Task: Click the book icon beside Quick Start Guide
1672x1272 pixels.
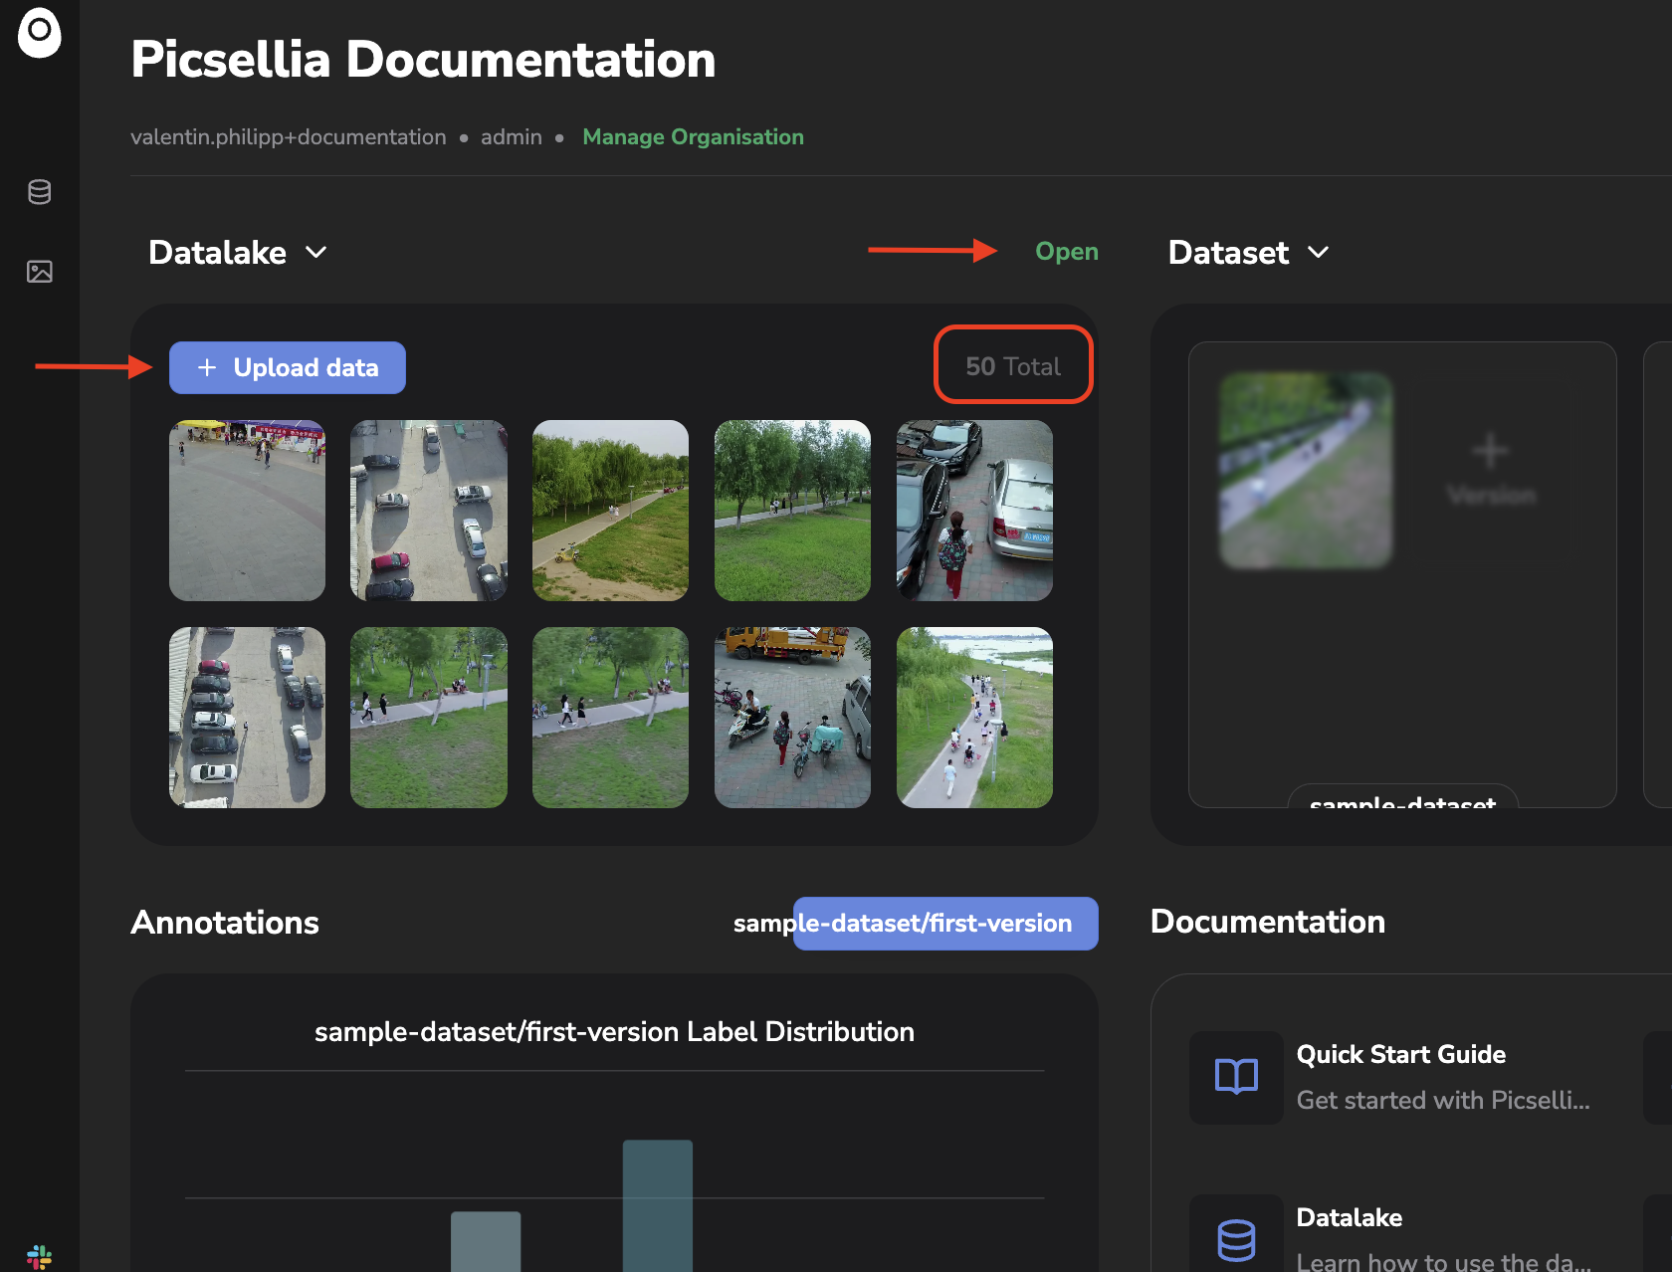Action: (x=1236, y=1077)
